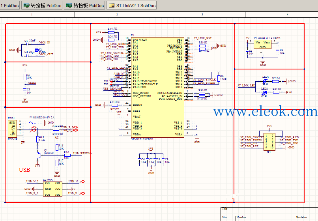This screenshot has height=221, width=318.
Task: Open 转接板.PcbDoc tab beside the 1.PcbDoc tab
Action: click(42, 6)
